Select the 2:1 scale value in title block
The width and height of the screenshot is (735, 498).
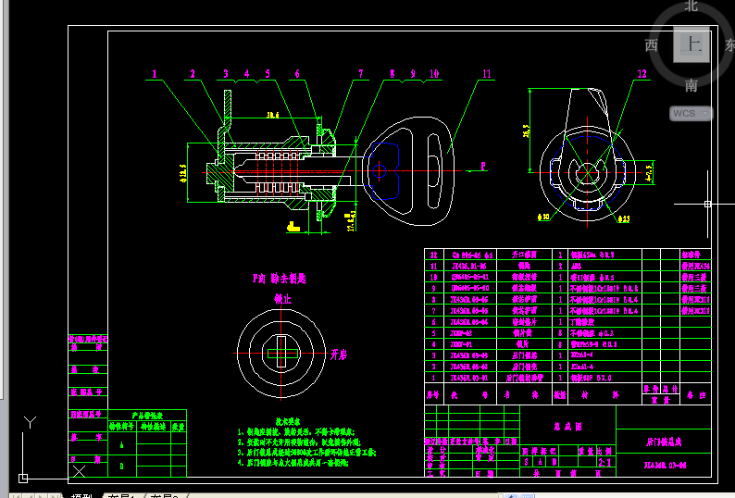(604, 462)
